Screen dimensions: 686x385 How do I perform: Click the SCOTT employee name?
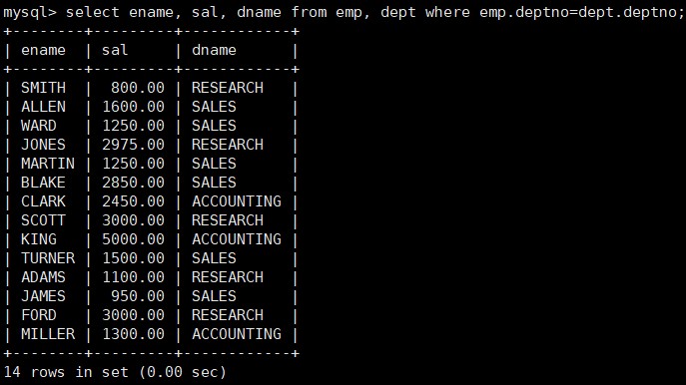[43, 220]
